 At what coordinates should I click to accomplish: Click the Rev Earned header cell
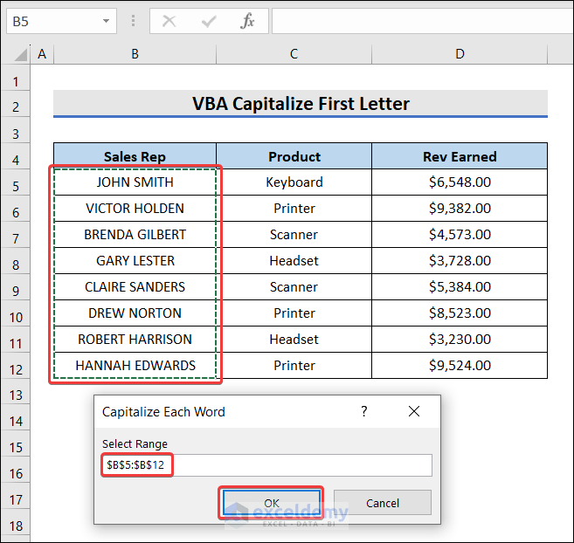(x=460, y=156)
